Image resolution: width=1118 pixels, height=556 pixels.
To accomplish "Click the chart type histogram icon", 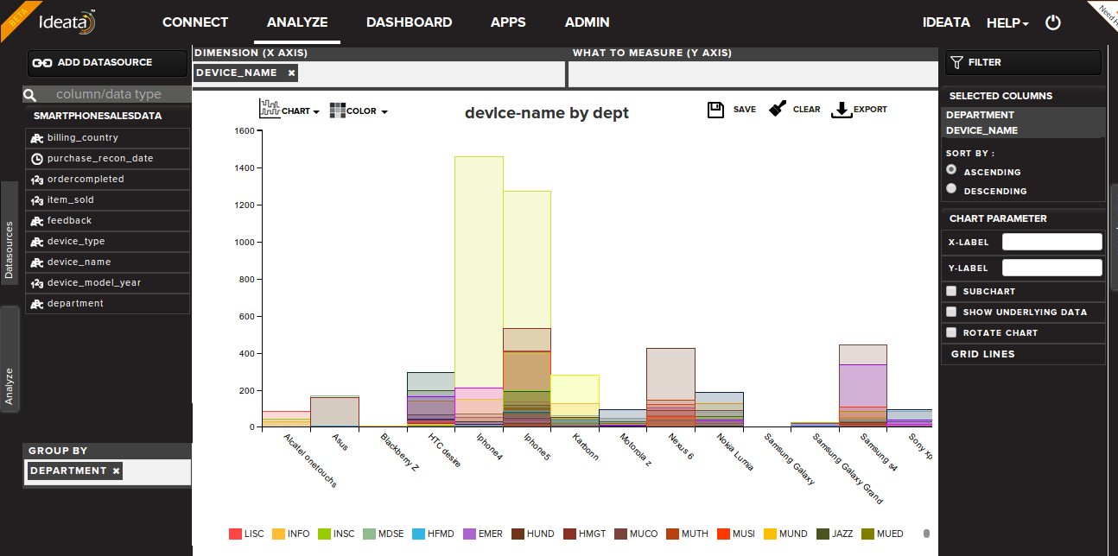I will click(270, 109).
